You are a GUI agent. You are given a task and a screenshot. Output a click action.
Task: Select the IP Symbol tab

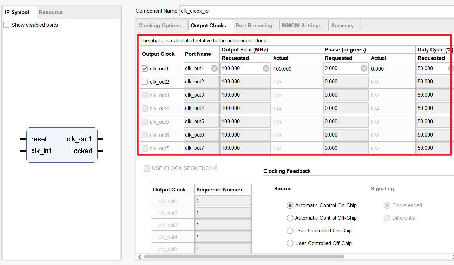[17, 12]
